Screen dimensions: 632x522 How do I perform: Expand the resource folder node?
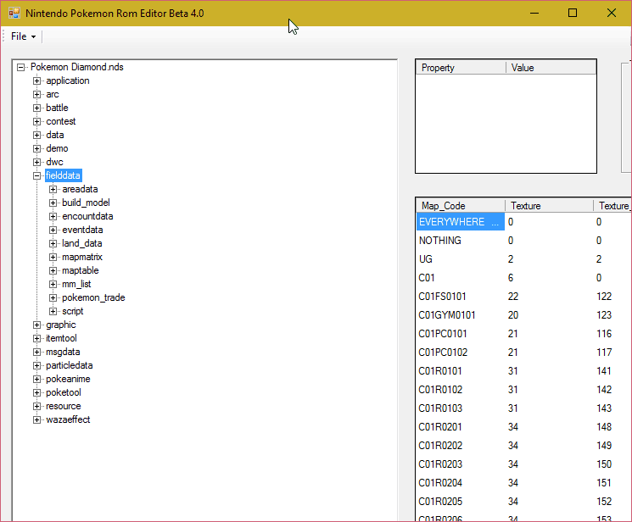tap(36, 407)
